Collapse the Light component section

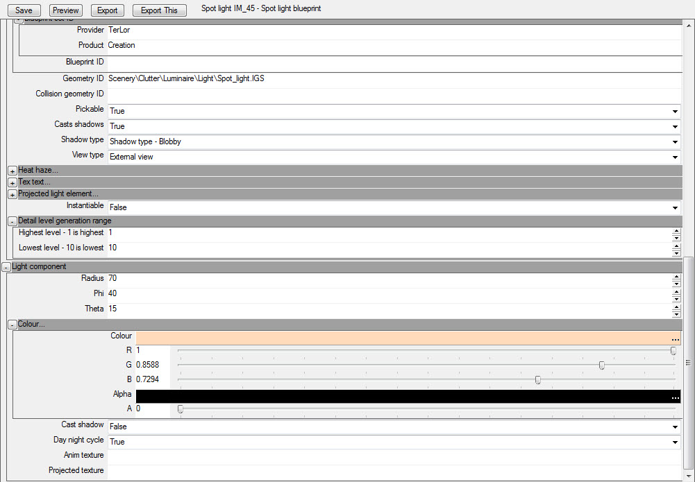pyautogui.click(x=6, y=267)
